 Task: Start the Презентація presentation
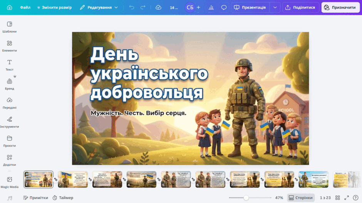[x=250, y=7]
